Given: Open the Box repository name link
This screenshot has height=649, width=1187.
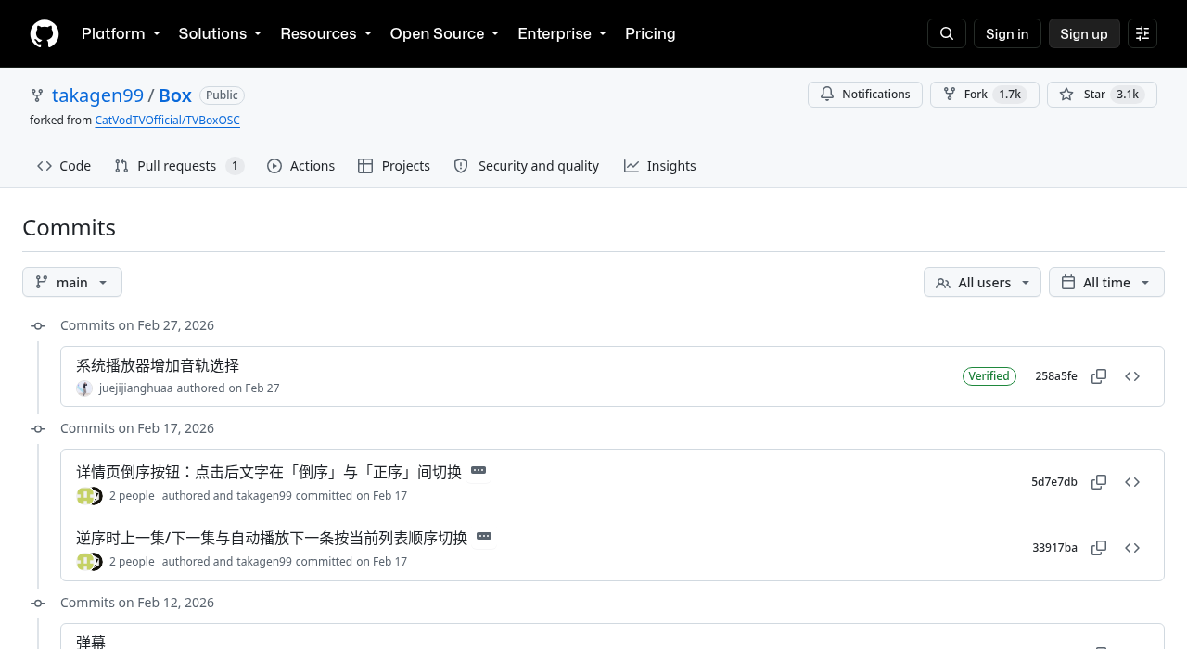Looking at the screenshot, I should [175, 95].
